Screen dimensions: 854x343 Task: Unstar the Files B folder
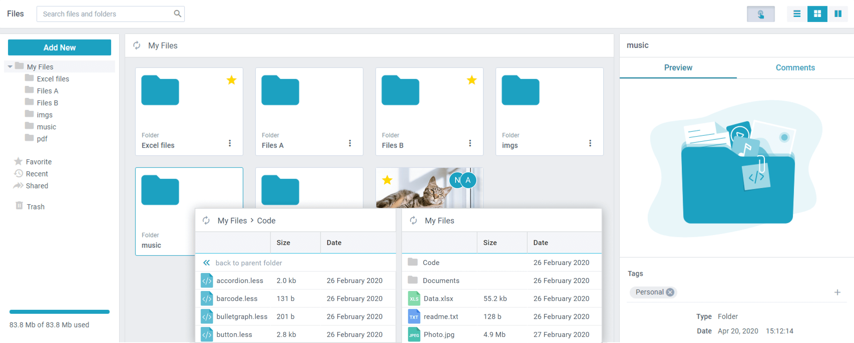pyautogui.click(x=472, y=80)
